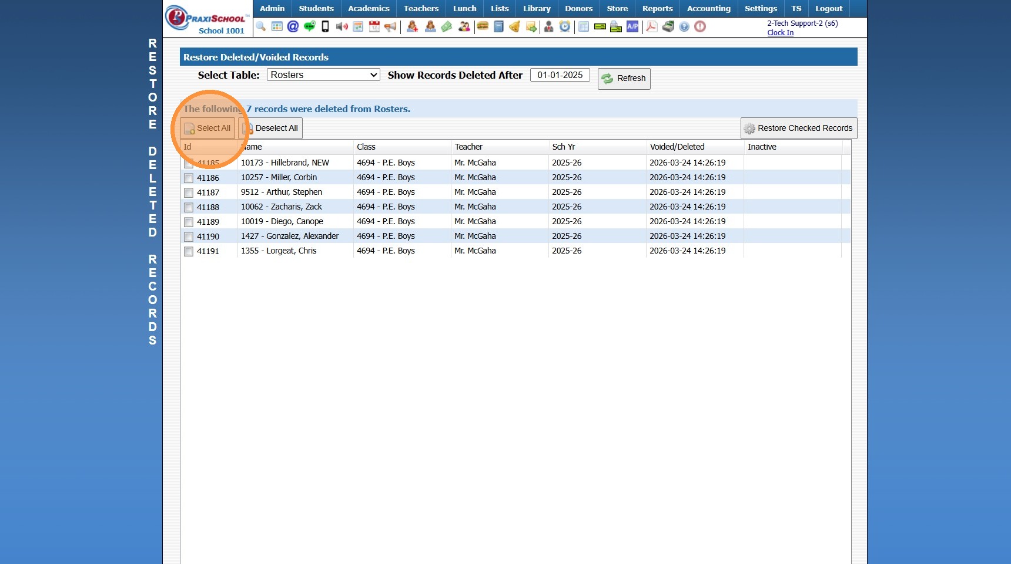Tick the checkbox for Zacharis, Zack row
The height and width of the screenshot is (564, 1011).
coord(189,207)
